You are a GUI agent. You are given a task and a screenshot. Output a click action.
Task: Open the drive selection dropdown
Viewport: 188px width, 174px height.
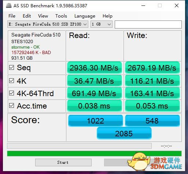pyautogui.click(x=48, y=24)
